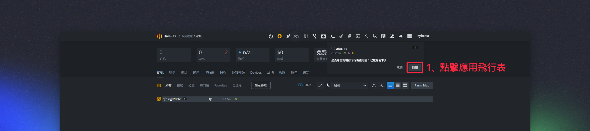Star the rigF2B865 rig as favorite

coord(165,99)
